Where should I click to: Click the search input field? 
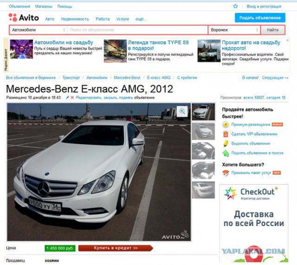138,30
